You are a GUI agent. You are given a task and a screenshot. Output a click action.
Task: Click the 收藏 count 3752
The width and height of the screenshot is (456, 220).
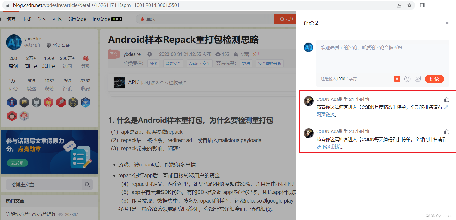[x=85, y=81]
